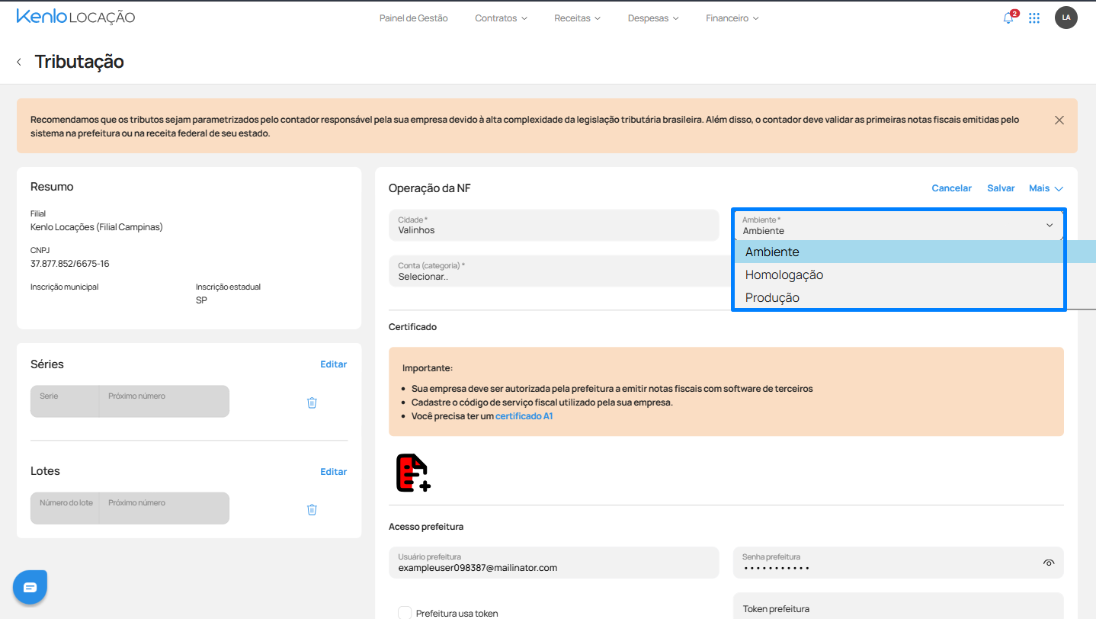Click the Cidade field with Valinhos
The image size is (1096, 619).
tap(553, 225)
